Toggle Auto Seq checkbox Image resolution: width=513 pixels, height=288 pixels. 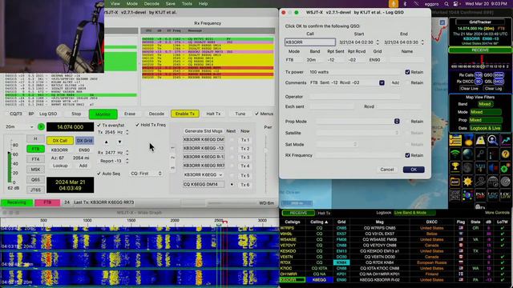(99, 174)
